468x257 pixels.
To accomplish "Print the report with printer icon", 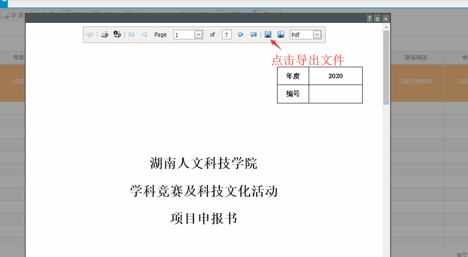I will (104, 35).
